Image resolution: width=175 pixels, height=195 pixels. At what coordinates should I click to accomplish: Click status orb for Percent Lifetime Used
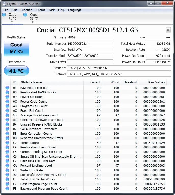7,165
